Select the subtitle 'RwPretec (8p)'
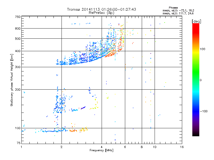 click(x=101, y=13)
